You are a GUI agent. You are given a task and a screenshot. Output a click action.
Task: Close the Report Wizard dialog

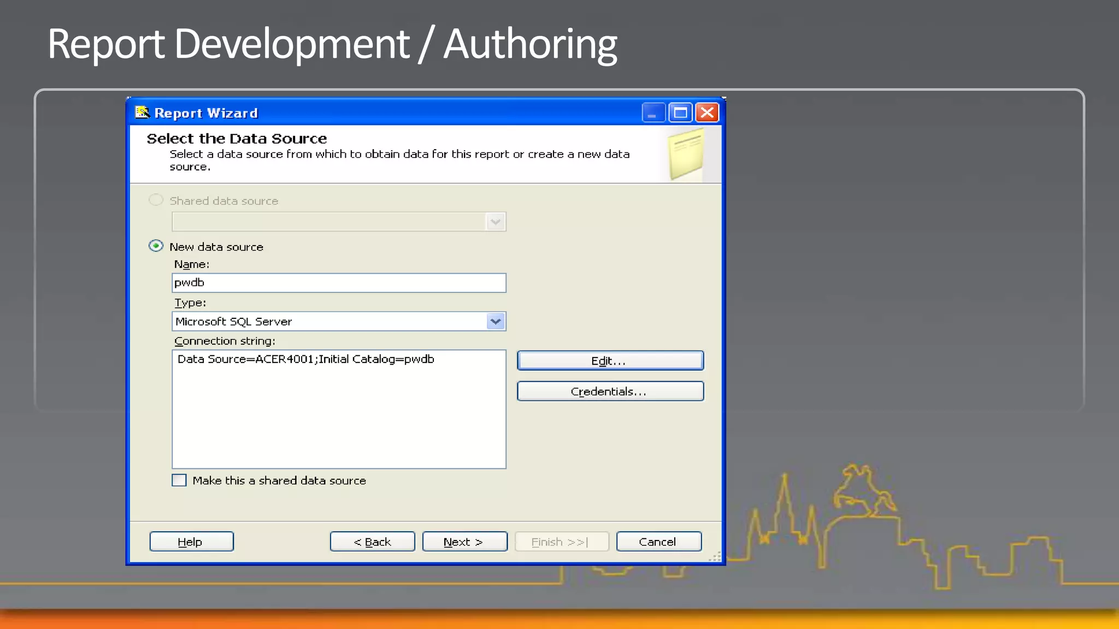(707, 113)
